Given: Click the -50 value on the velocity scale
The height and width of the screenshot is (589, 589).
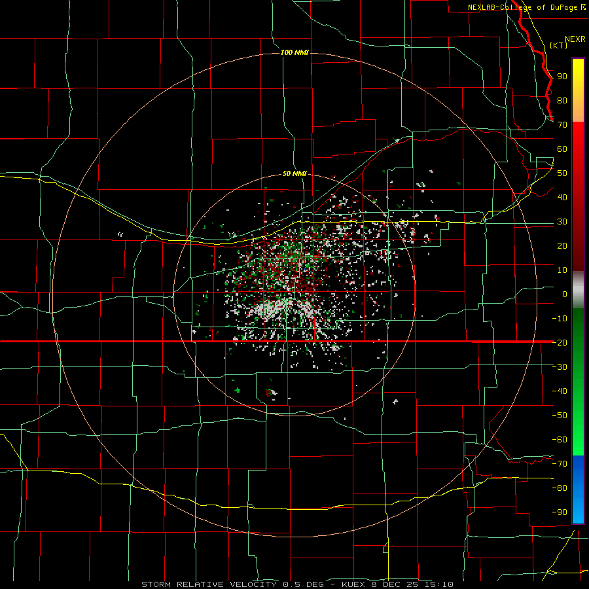Looking at the screenshot, I should [560, 416].
